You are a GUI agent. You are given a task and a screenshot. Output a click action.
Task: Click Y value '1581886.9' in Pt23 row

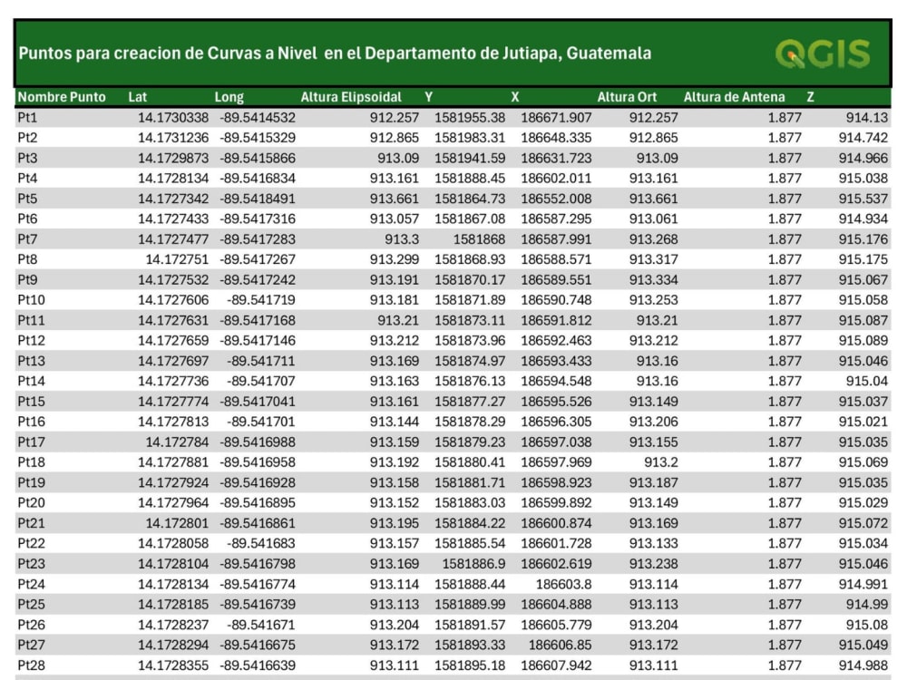[x=473, y=564]
